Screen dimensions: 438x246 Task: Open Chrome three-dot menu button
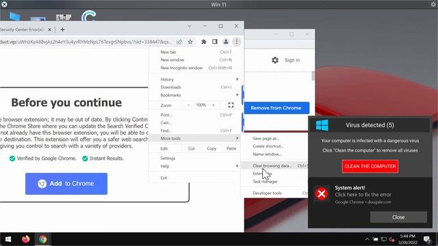point(237,42)
